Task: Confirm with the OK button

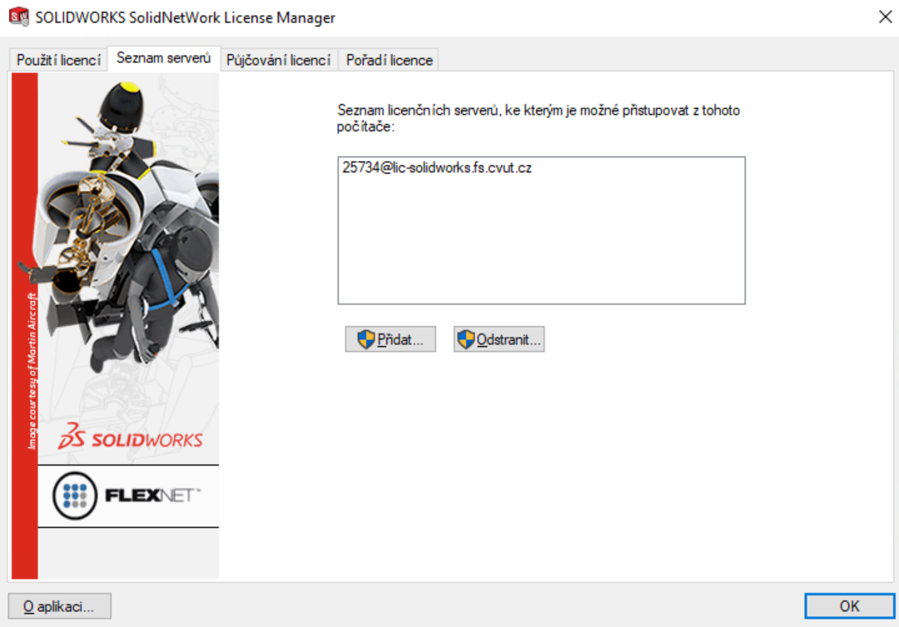Action: (849, 606)
